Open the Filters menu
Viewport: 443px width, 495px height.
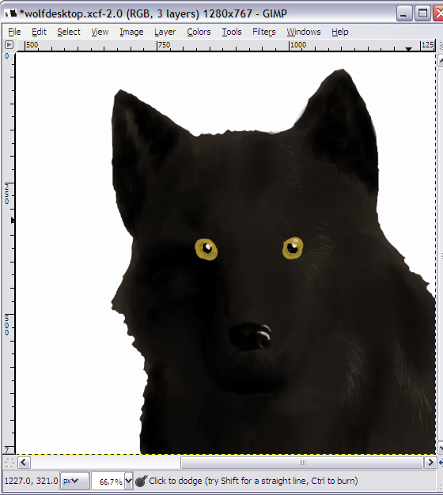click(264, 32)
